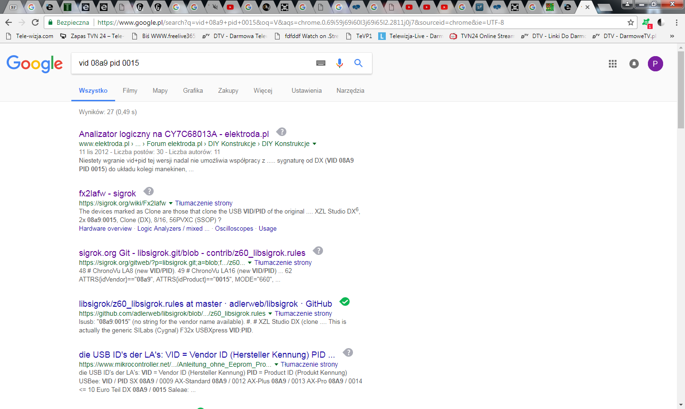Expand the dropdown arrow after the github.com adlerweb URL
This screenshot has width=685, height=409.
270,313
